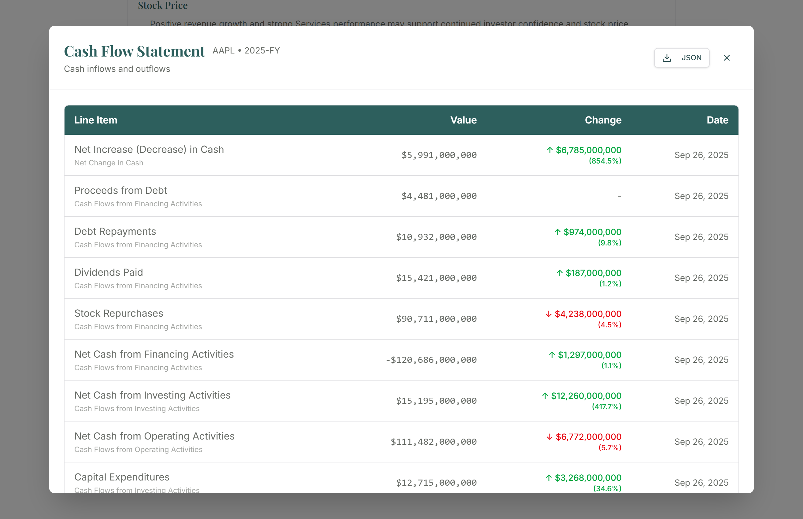
Task: Click the Stock Price heading behind the dialog
Action: coord(162,6)
